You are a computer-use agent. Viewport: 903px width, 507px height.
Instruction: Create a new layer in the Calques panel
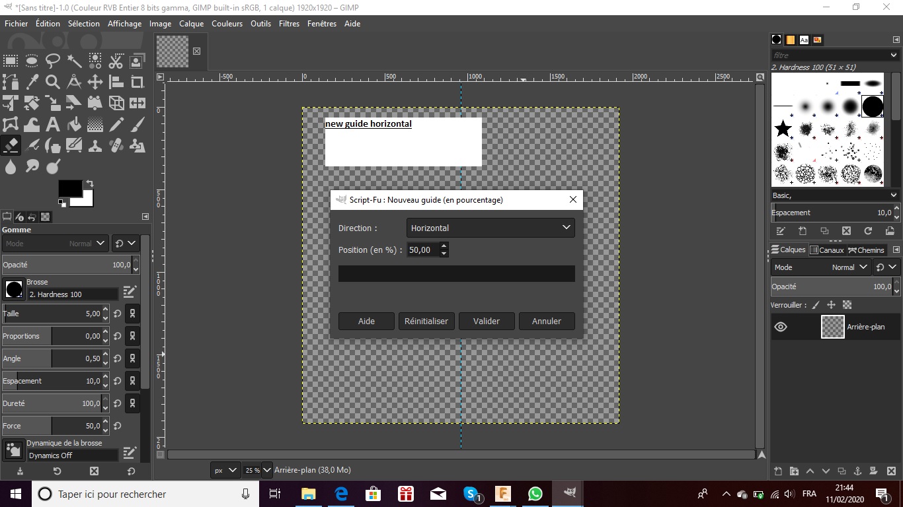pos(778,471)
